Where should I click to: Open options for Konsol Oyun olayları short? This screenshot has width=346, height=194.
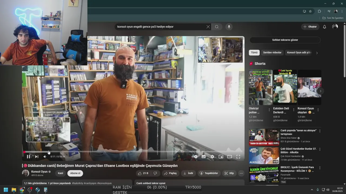[318, 110]
